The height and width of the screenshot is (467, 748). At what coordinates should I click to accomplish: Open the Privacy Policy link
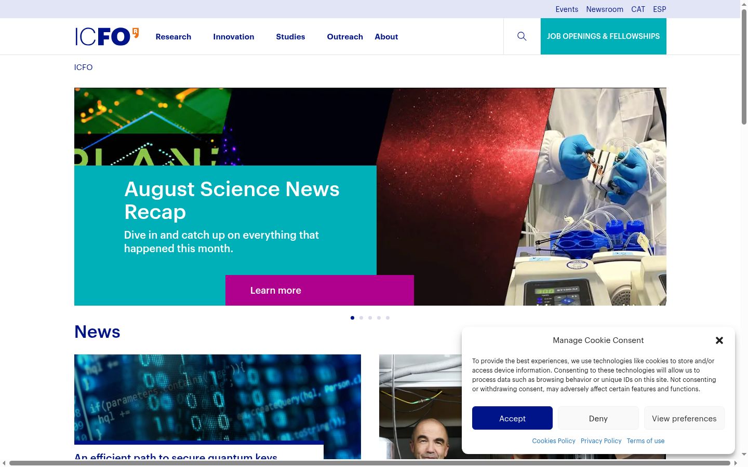point(601,441)
